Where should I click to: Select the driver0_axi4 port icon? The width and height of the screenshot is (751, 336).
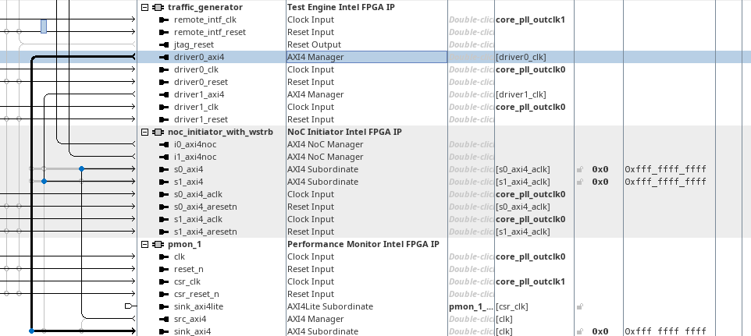point(164,57)
